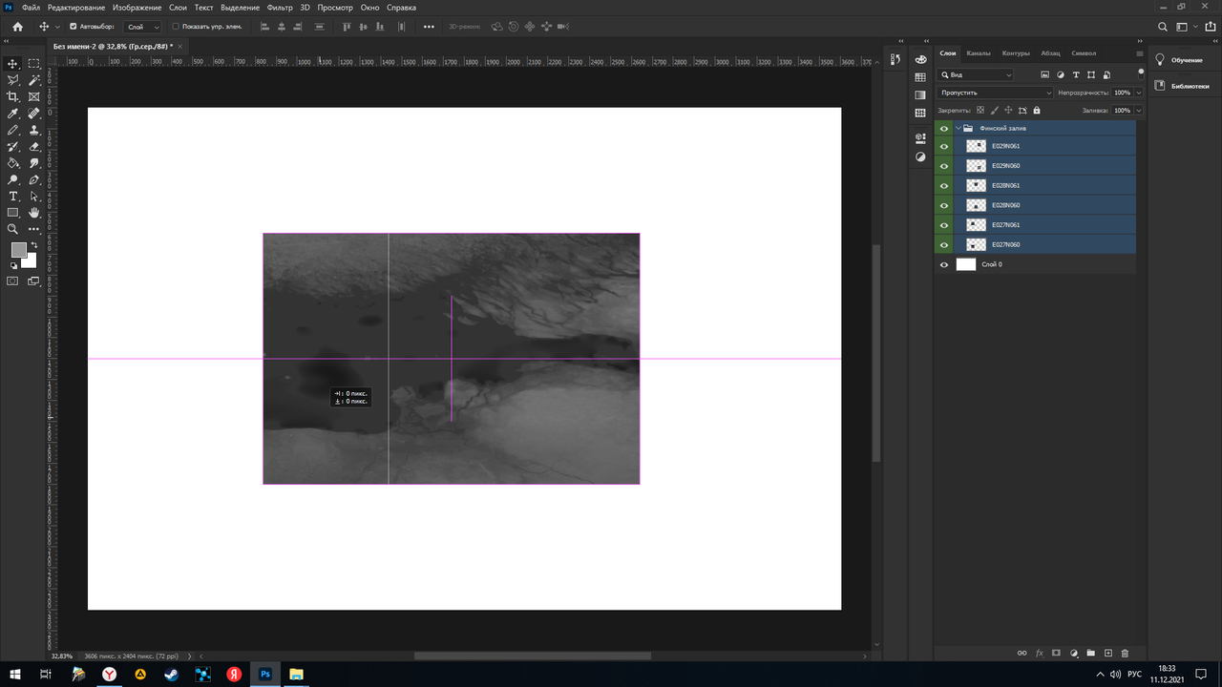
Task: Open the Файл menu
Action: click(31, 7)
